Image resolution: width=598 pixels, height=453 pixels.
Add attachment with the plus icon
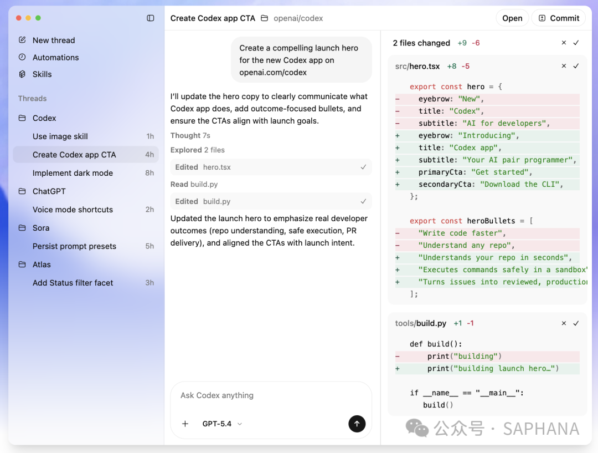point(185,424)
